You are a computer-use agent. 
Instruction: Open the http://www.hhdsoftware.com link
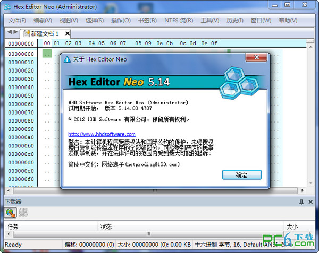(102, 134)
